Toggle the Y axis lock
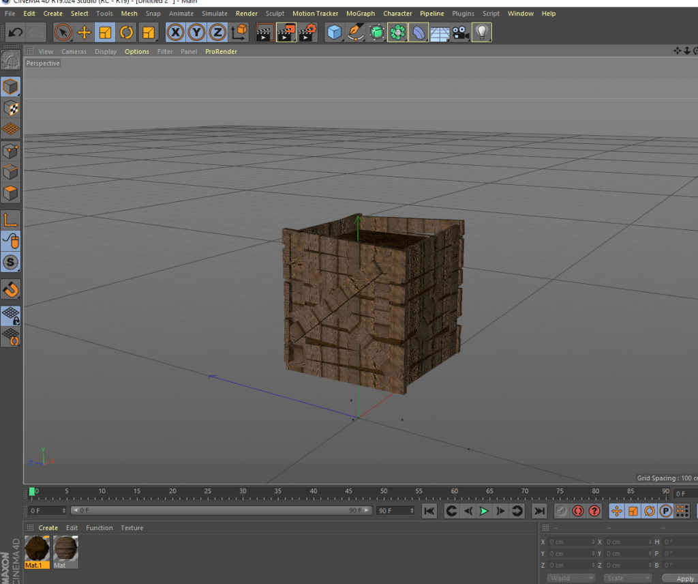 click(197, 32)
